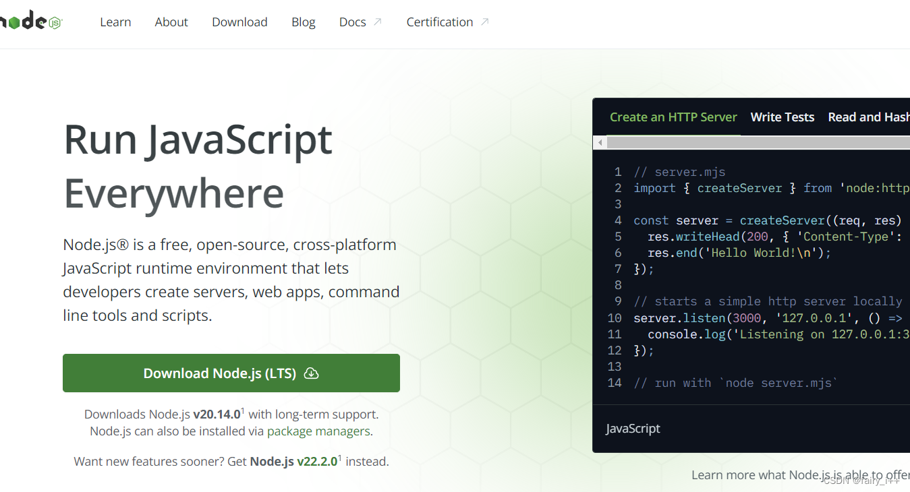The width and height of the screenshot is (910, 492).
Task: Click the Download Node.js (LTS) button
Action: 231,373
